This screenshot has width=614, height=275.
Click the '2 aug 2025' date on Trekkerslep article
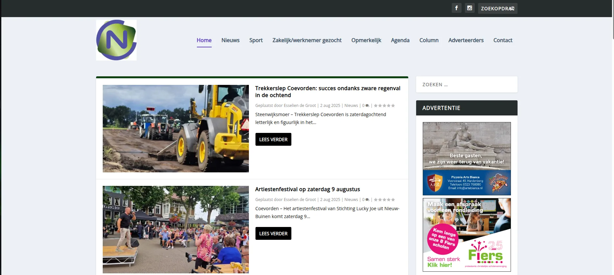pyautogui.click(x=330, y=106)
